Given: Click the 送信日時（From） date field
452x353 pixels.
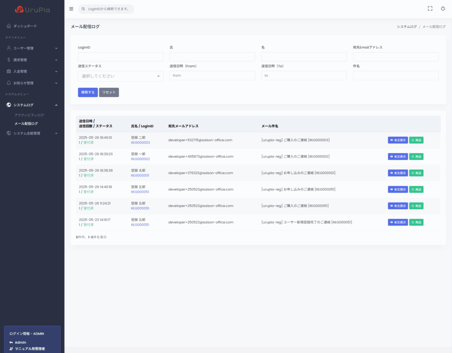Looking at the screenshot, I should tap(212, 75).
